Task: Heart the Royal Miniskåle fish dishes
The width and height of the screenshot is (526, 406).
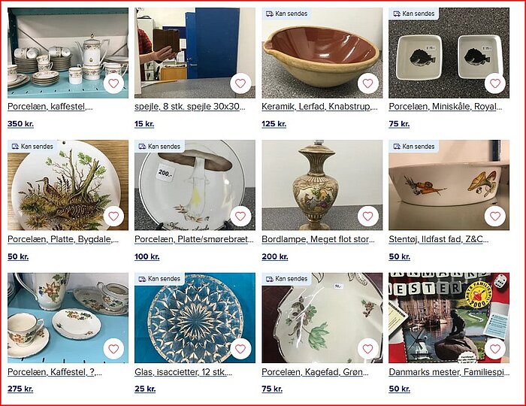Action: click(495, 83)
